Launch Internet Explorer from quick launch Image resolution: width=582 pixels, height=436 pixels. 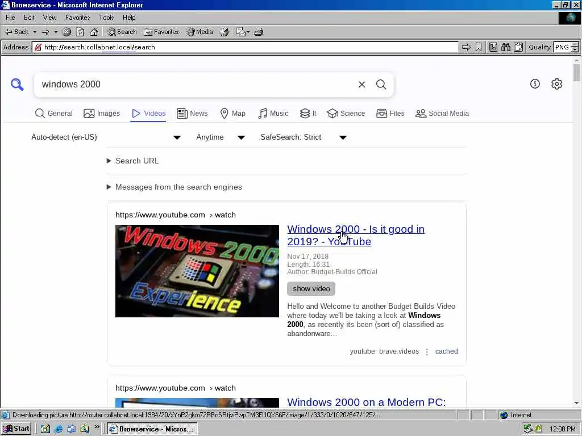[x=59, y=429]
